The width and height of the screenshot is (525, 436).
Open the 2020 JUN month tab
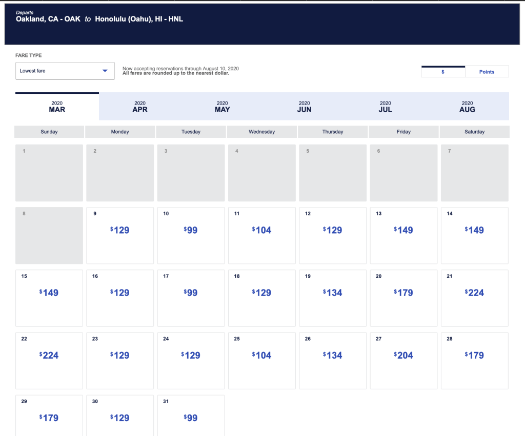coord(304,107)
